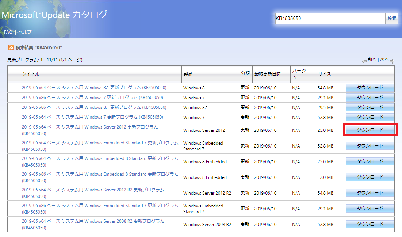Click the 54.8 MB size in Windows 8.1 row
This screenshot has height=237, width=402.
click(x=326, y=88)
